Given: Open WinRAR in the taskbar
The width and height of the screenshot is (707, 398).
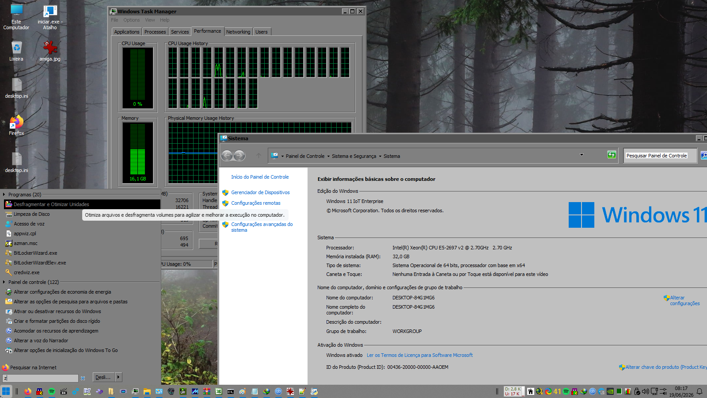Looking at the screenshot, I should [x=207, y=391].
